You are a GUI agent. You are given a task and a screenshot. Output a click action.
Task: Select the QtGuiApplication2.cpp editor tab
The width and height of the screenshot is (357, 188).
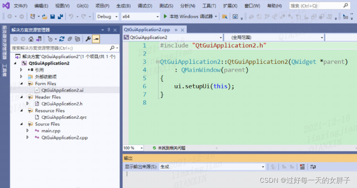(147, 30)
